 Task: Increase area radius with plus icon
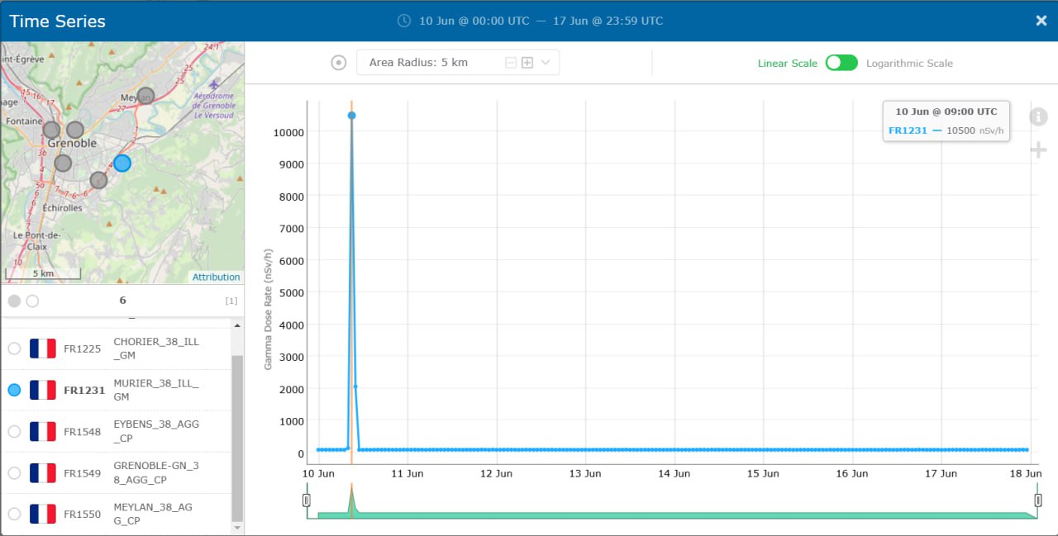[x=527, y=63]
